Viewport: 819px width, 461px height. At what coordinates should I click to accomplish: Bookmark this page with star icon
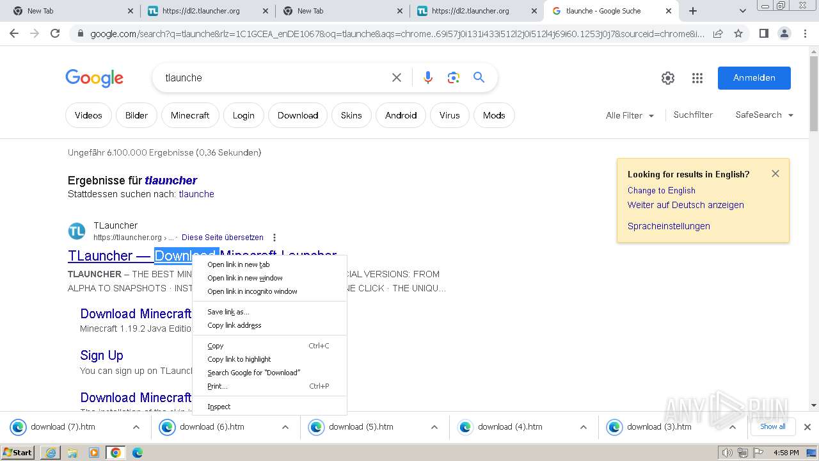click(738, 33)
